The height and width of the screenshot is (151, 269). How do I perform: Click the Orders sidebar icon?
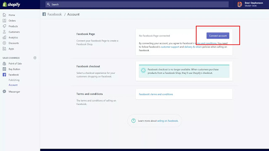click(x=4, y=21)
